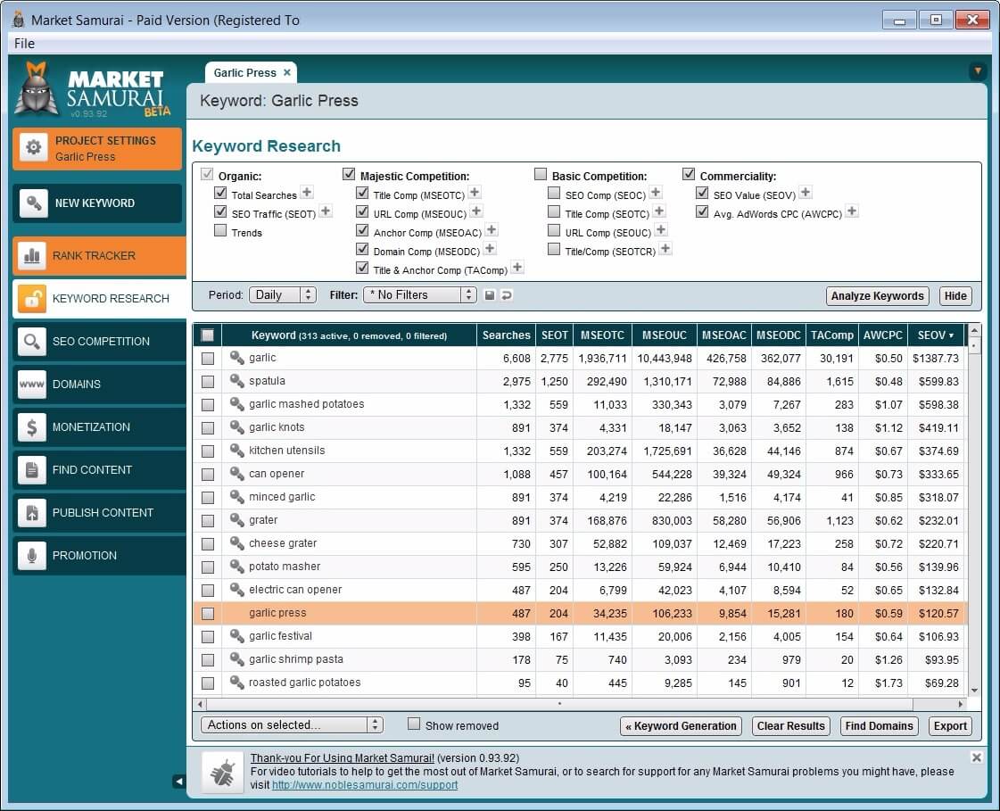
Task: Open Project Settings gear icon
Action: 33,147
